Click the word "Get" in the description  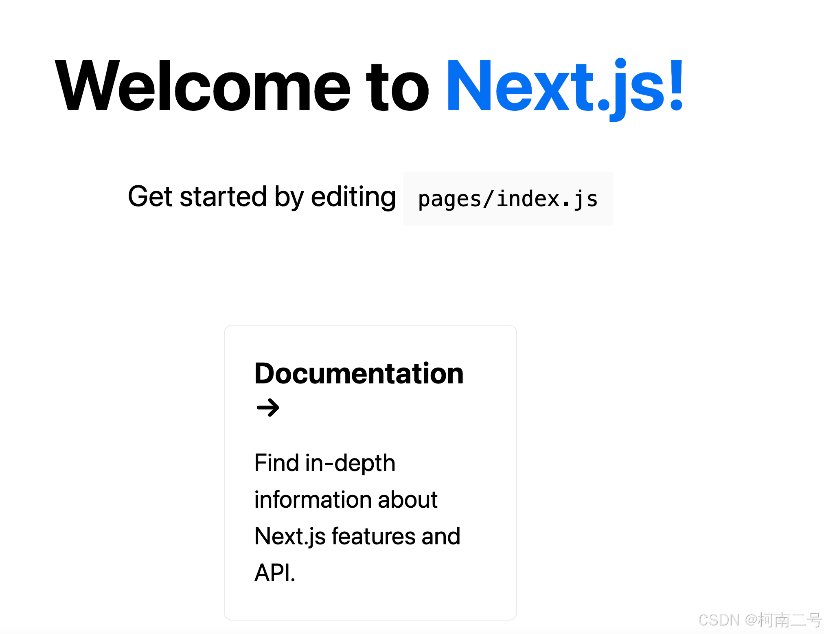tap(150, 197)
